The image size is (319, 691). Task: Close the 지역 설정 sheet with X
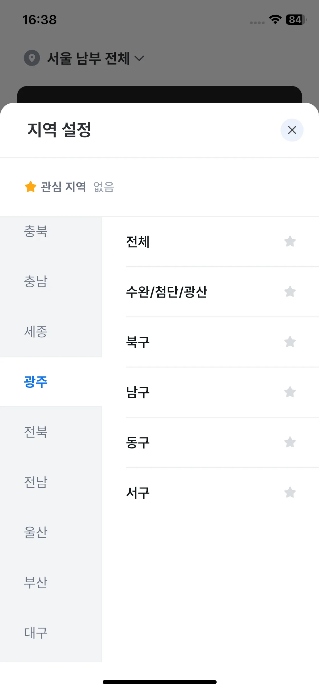pyautogui.click(x=292, y=130)
